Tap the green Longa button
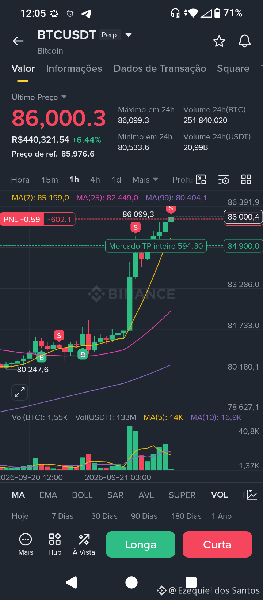 (x=141, y=544)
